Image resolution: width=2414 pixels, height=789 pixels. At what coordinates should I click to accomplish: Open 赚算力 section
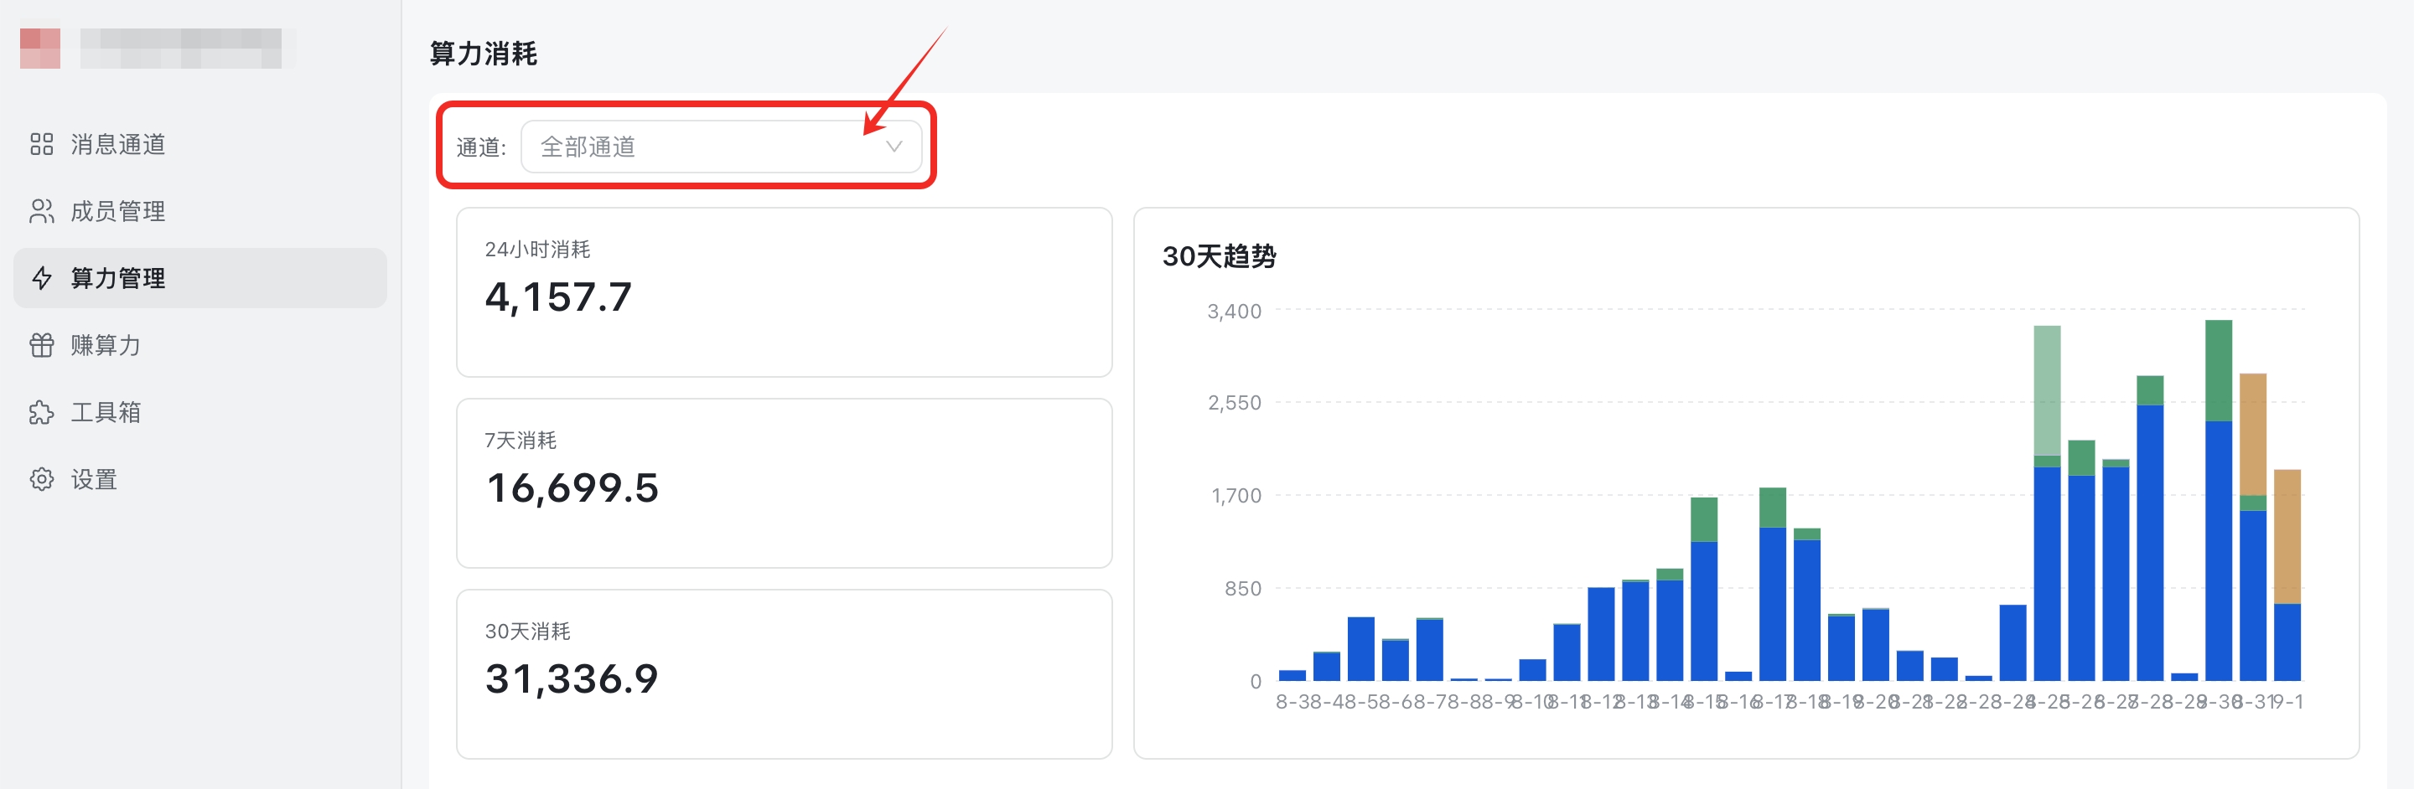coord(199,345)
